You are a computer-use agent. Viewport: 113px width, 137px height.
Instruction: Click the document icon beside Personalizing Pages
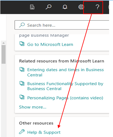pyautogui.click(x=22, y=97)
